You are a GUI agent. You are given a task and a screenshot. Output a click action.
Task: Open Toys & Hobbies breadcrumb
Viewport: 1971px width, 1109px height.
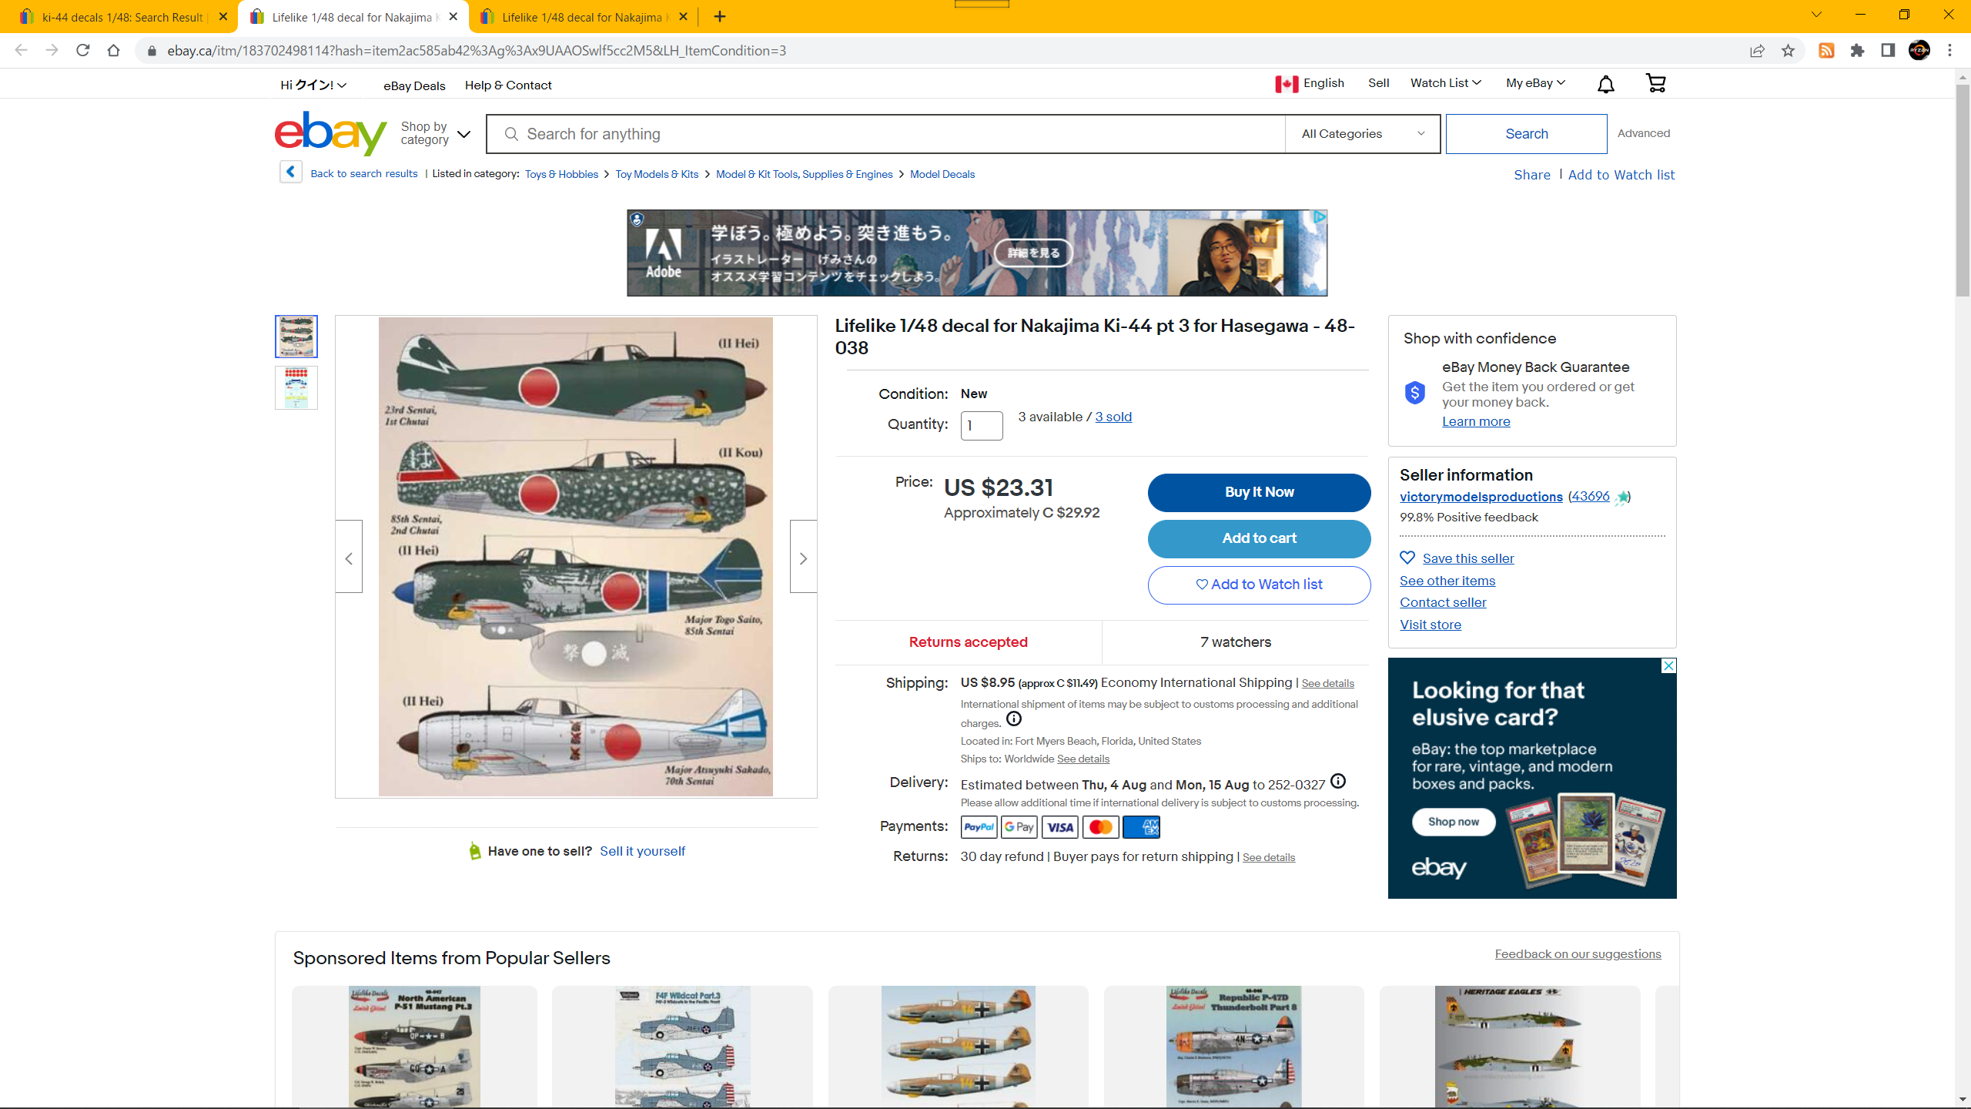(561, 174)
